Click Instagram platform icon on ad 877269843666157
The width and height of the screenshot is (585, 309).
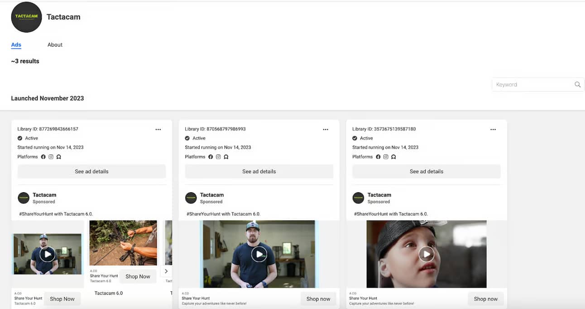(x=51, y=157)
